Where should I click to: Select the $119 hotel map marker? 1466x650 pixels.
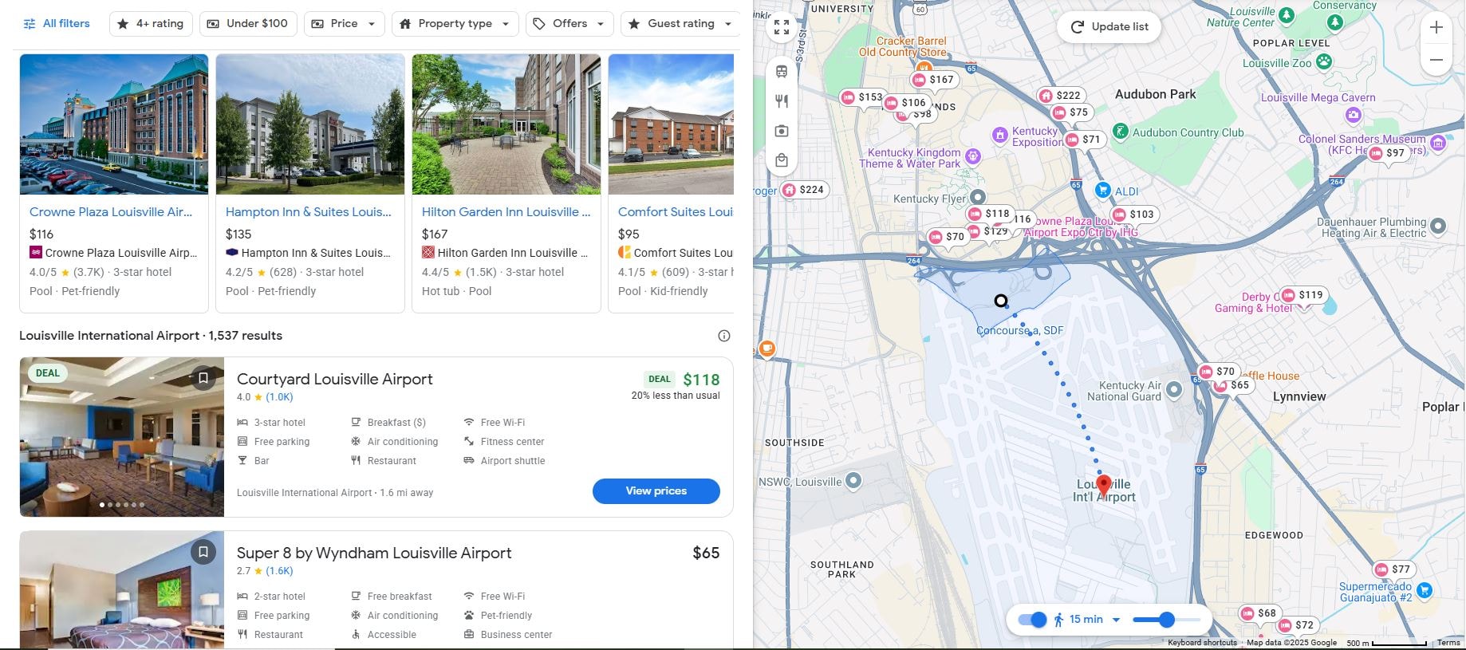pos(1302,295)
